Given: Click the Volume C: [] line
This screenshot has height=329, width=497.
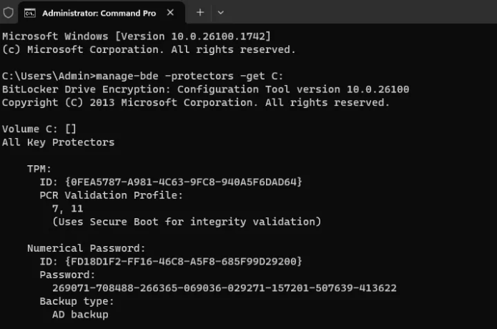Looking at the screenshot, I should tap(39, 129).
